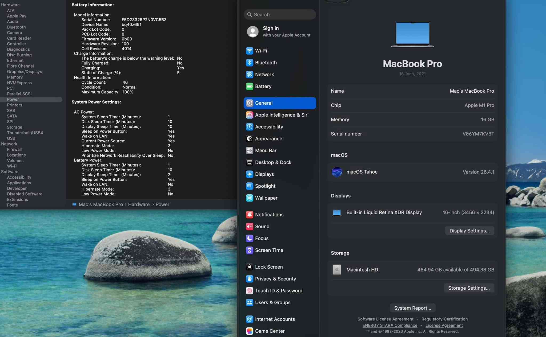This screenshot has height=337, width=546.
Task: Open the Regulatory Certification link
Action: [444, 319]
